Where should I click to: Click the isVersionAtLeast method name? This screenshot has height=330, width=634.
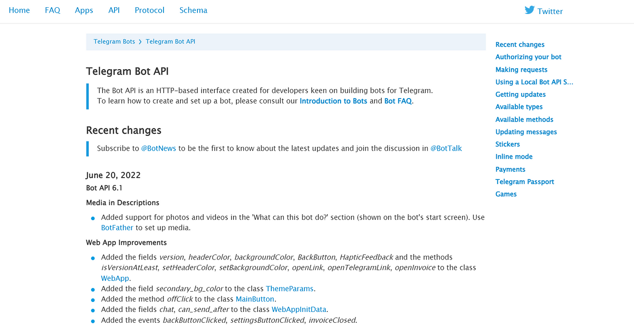click(130, 268)
